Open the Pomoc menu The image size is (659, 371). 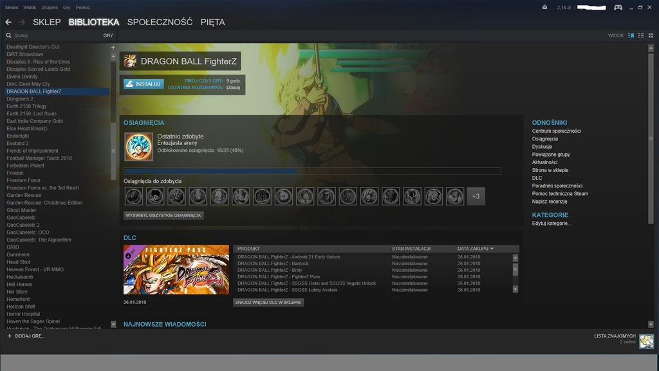83,8
